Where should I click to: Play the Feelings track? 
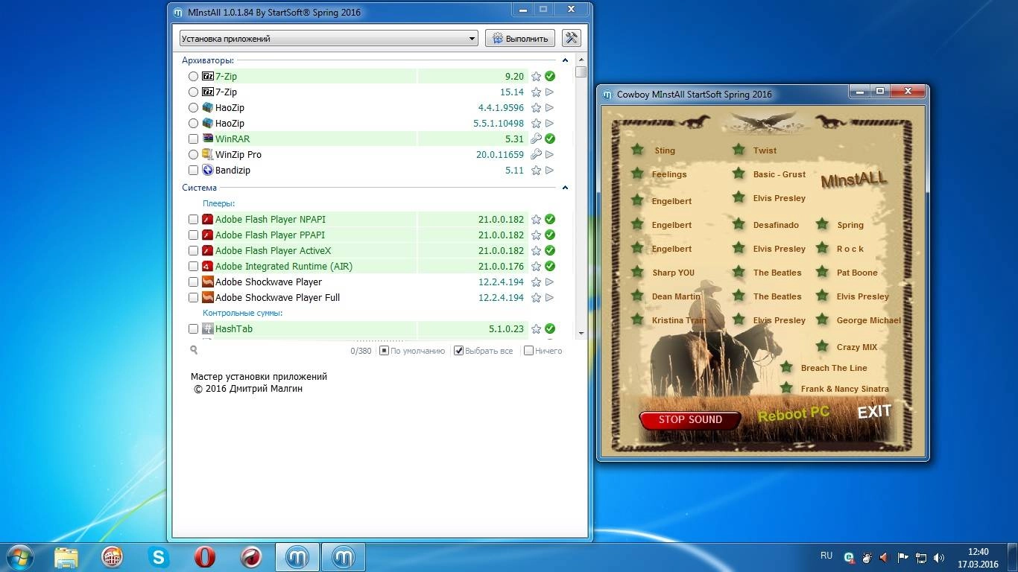pyautogui.click(x=669, y=174)
